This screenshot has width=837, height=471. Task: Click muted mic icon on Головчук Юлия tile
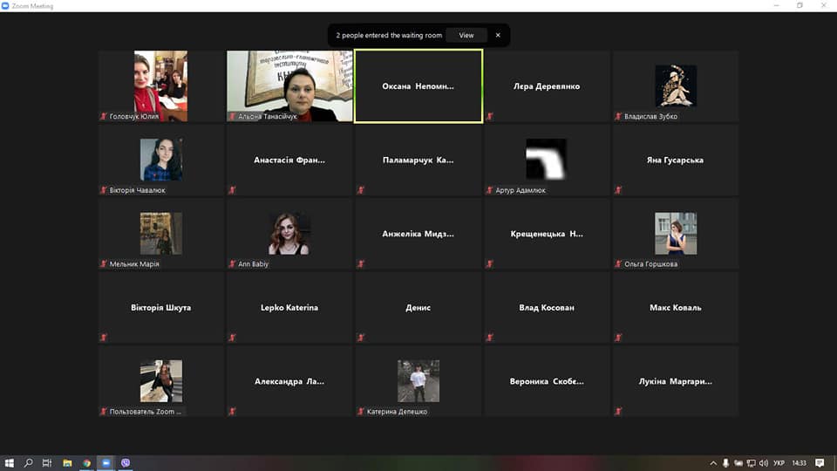click(104, 116)
